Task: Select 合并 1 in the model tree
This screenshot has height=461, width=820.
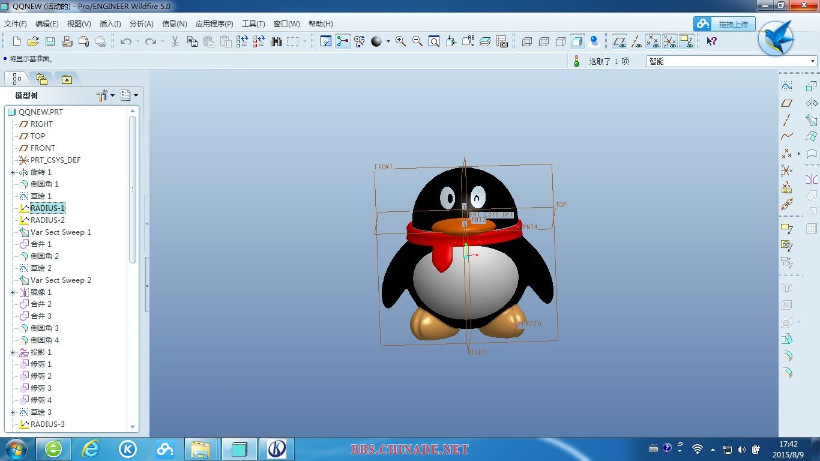Action: (41, 244)
